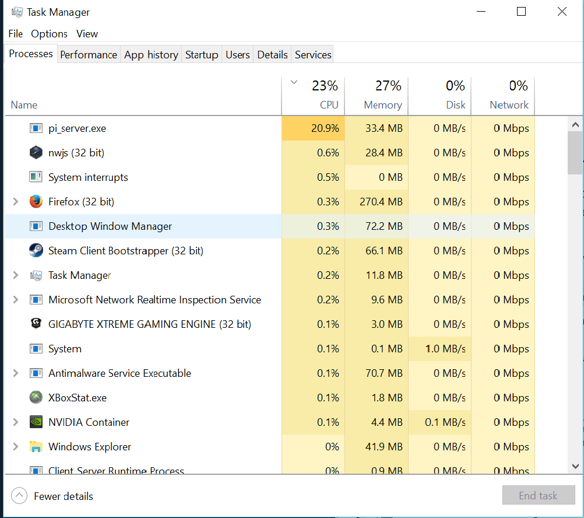Screen dimensions: 584x518
Task: Click the 70.7 MB memory value
Action: pos(384,373)
